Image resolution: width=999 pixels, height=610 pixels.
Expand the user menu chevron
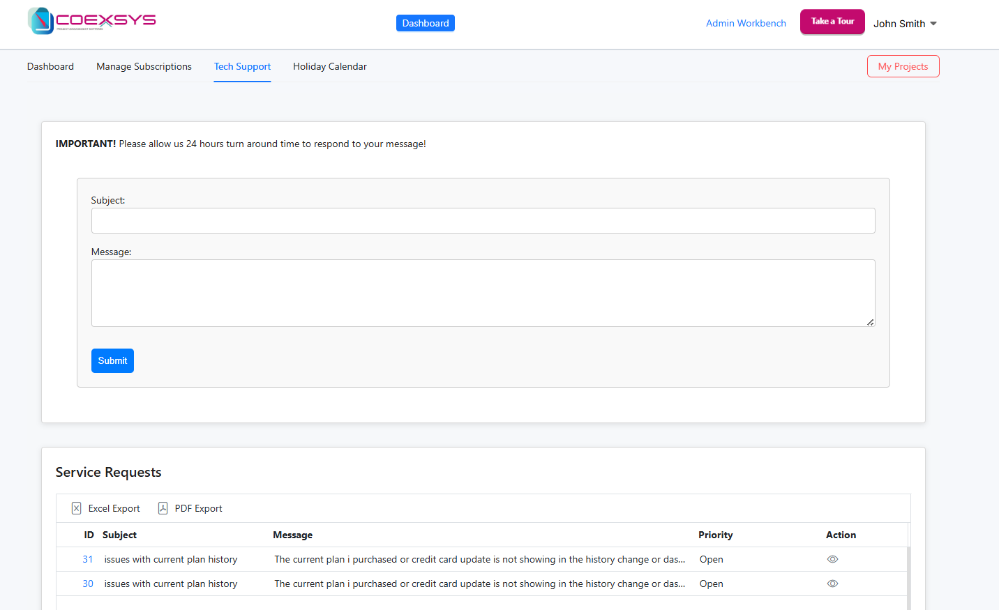(x=932, y=23)
